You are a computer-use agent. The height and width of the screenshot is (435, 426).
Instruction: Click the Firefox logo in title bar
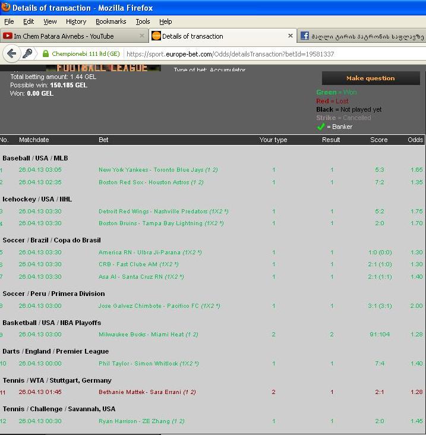tap(5, 7)
